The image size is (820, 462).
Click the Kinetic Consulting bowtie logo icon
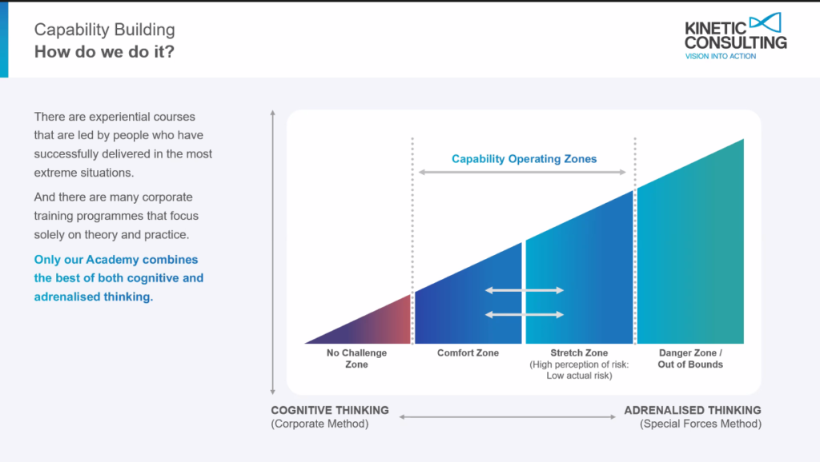[x=767, y=22]
